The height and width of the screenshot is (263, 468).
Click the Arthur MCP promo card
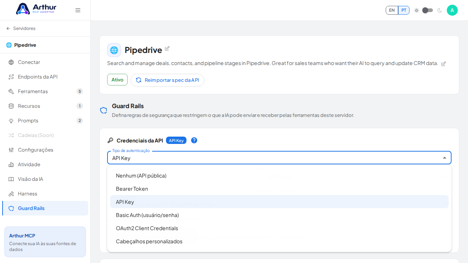click(45, 242)
